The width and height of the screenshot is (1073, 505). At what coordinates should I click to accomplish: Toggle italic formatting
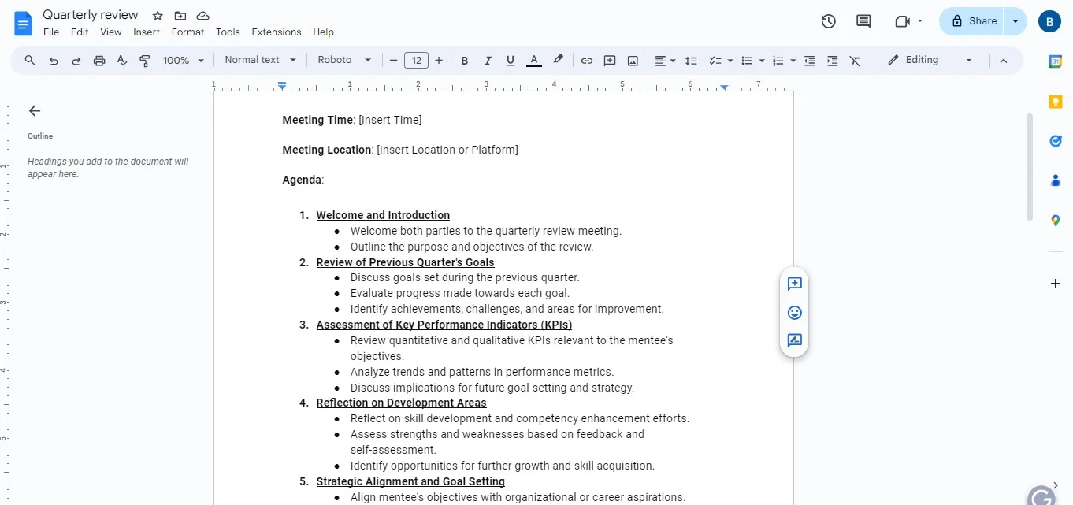[488, 60]
